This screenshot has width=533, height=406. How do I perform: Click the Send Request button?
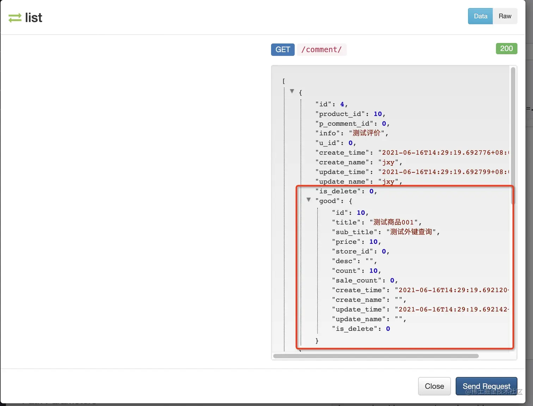pos(486,386)
